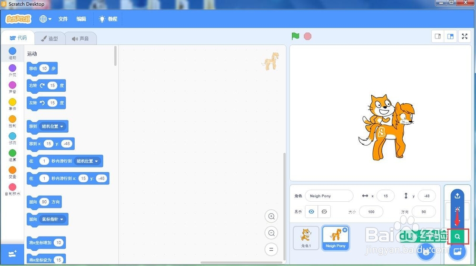This screenshot has width=476, height=266.
Task: Search for a backdrop with magnifier
Action: tap(458, 236)
